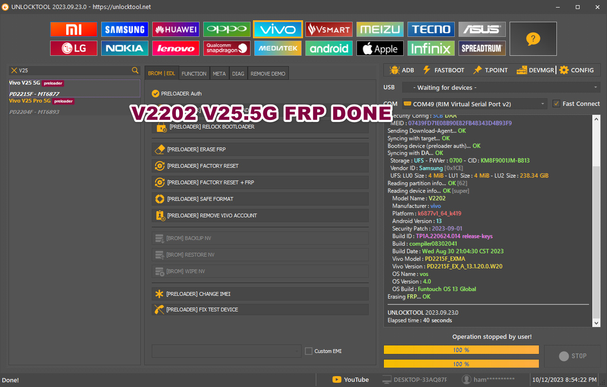The height and width of the screenshot is (387, 607).
Task: Open the DEVMGR device manager
Action: point(536,70)
